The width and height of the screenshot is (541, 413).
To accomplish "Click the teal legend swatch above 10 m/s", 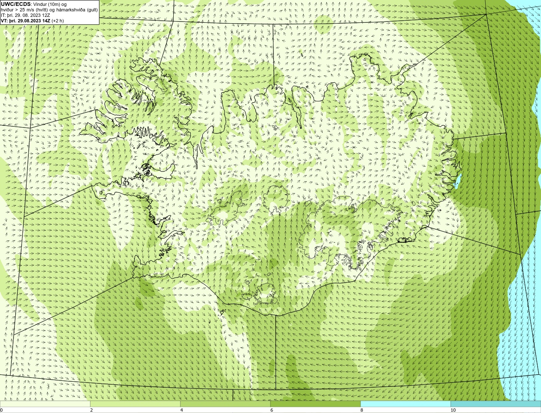I will point(496,404).
